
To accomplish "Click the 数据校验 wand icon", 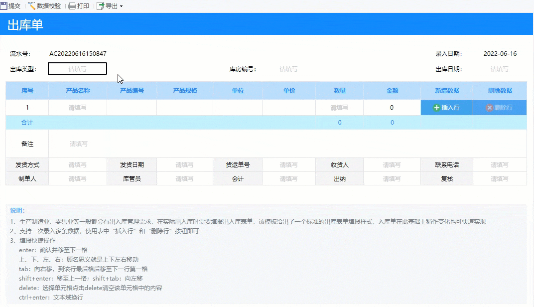I will (32, 6).
